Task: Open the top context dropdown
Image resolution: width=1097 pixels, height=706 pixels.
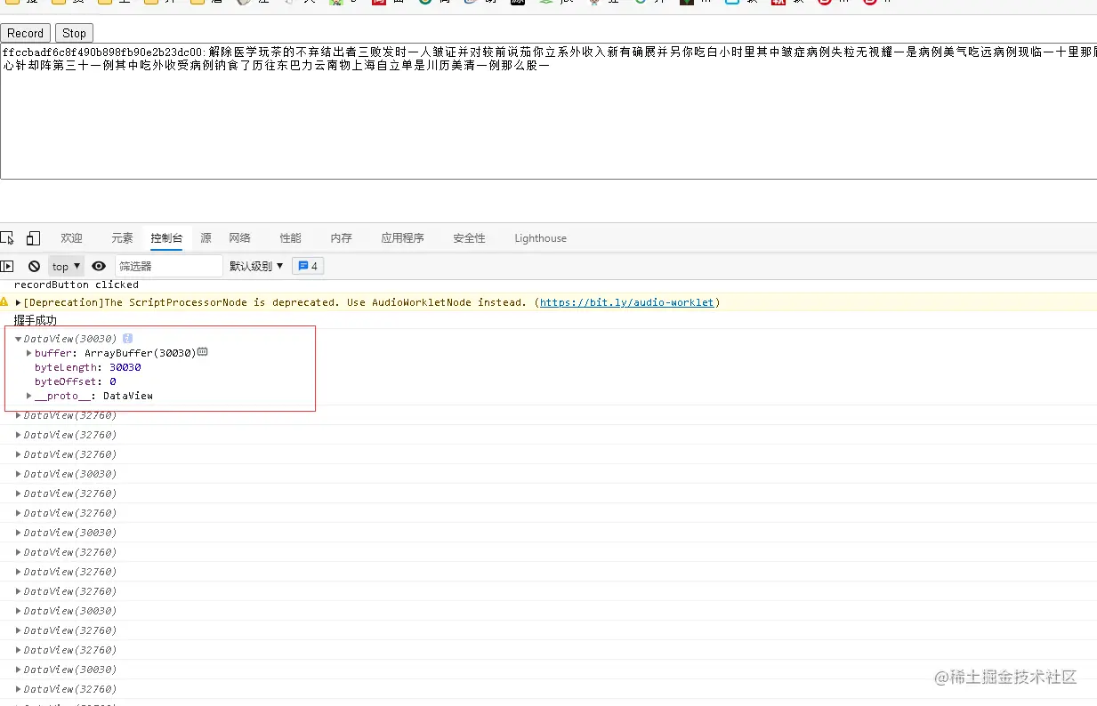Action: tap(66, 266)
